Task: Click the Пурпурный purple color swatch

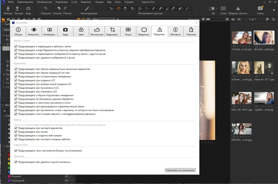Action: pyautogui.click(x=9, y=181)
